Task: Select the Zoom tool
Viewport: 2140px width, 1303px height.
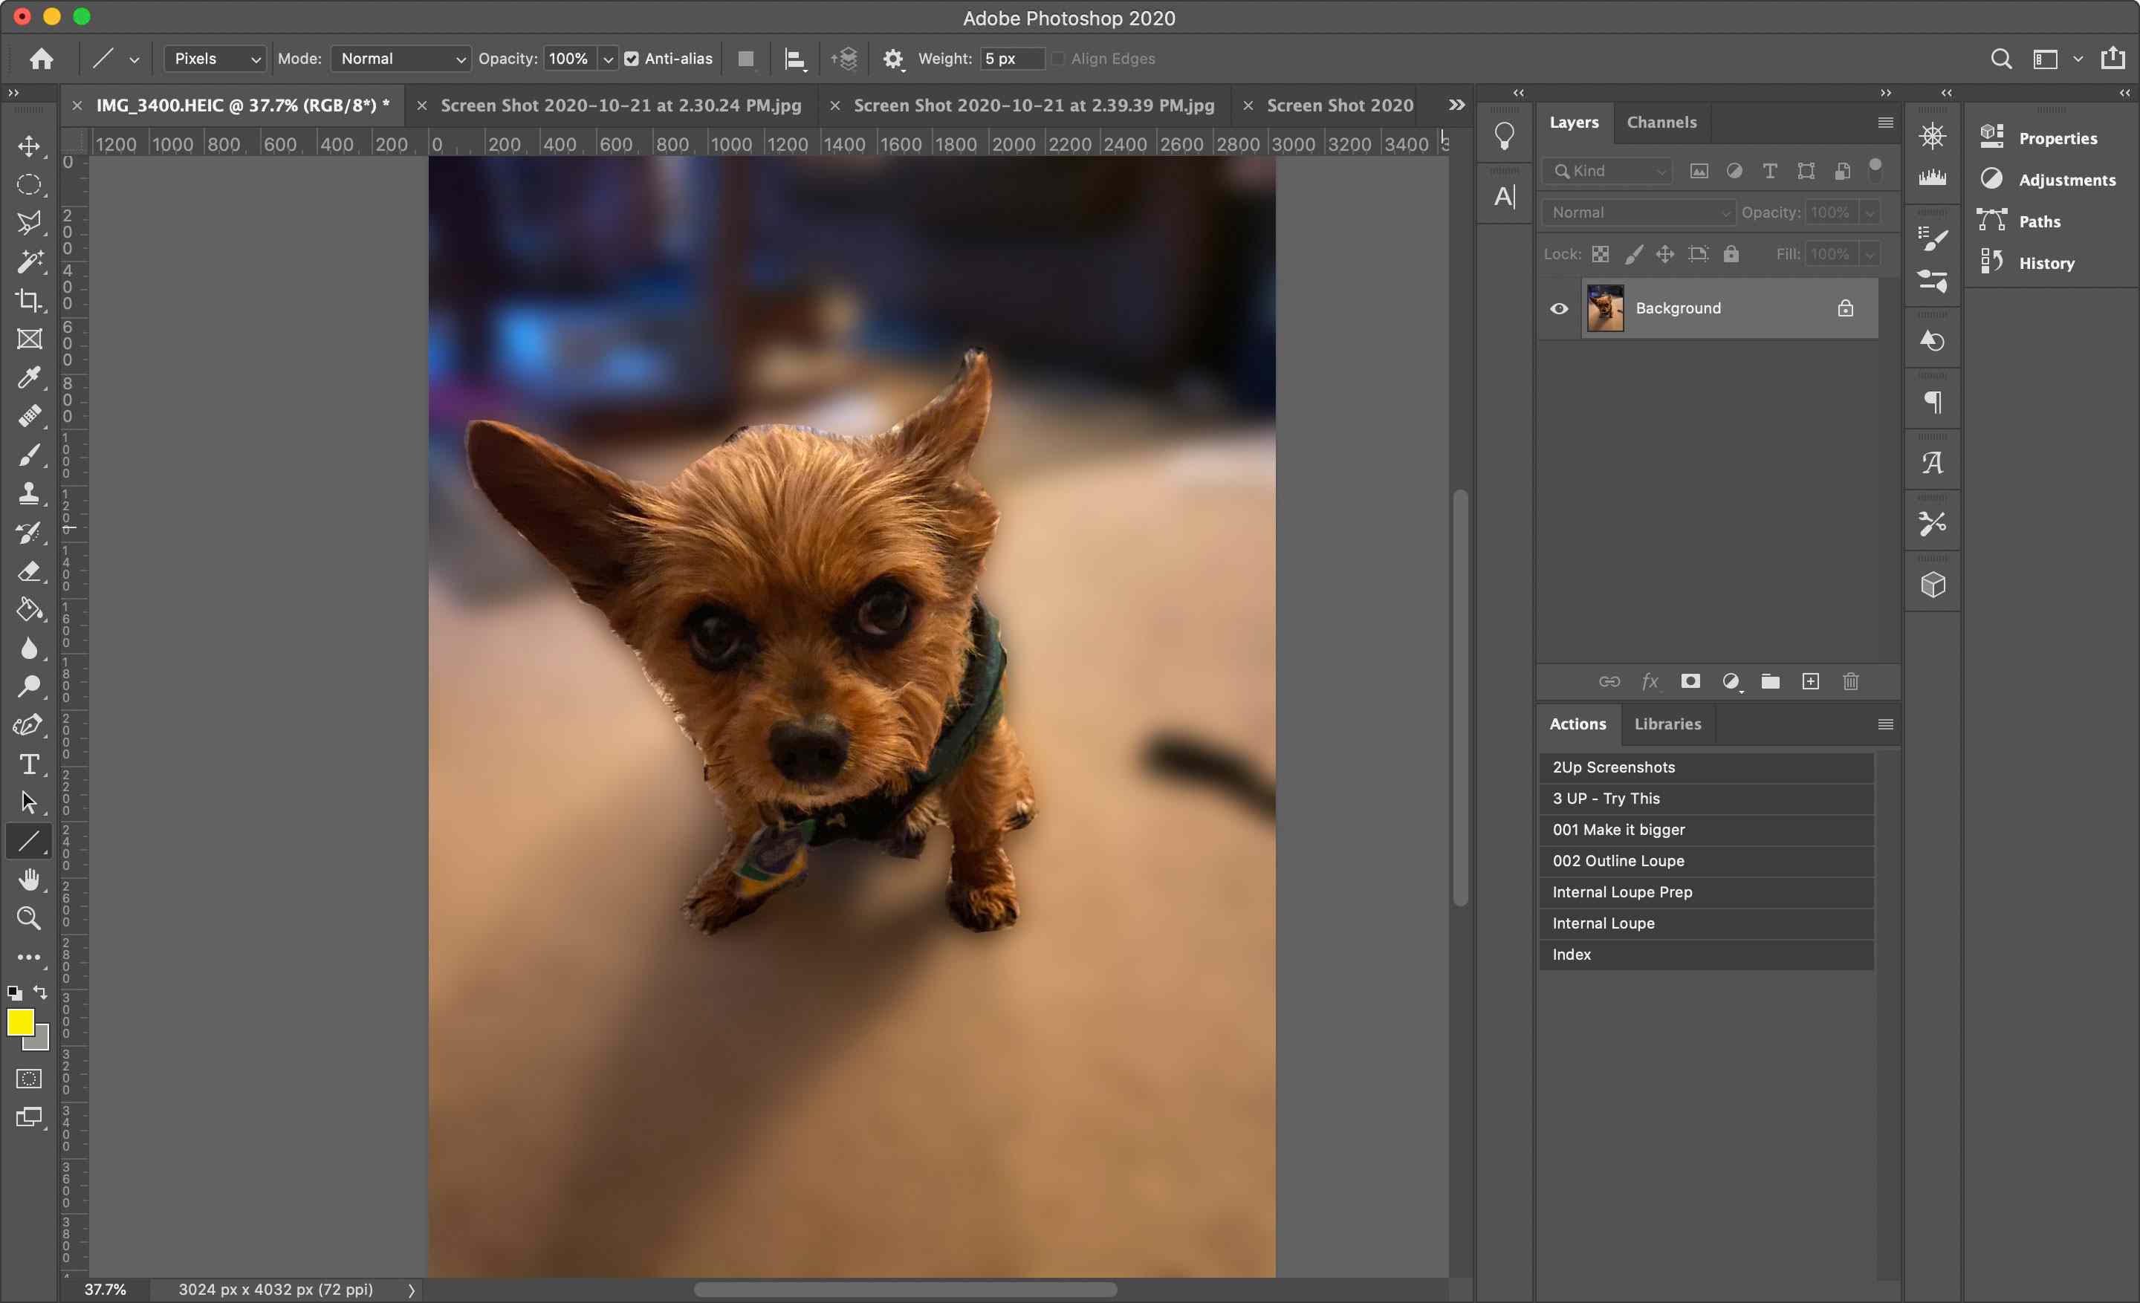Action: coord(29,917)
